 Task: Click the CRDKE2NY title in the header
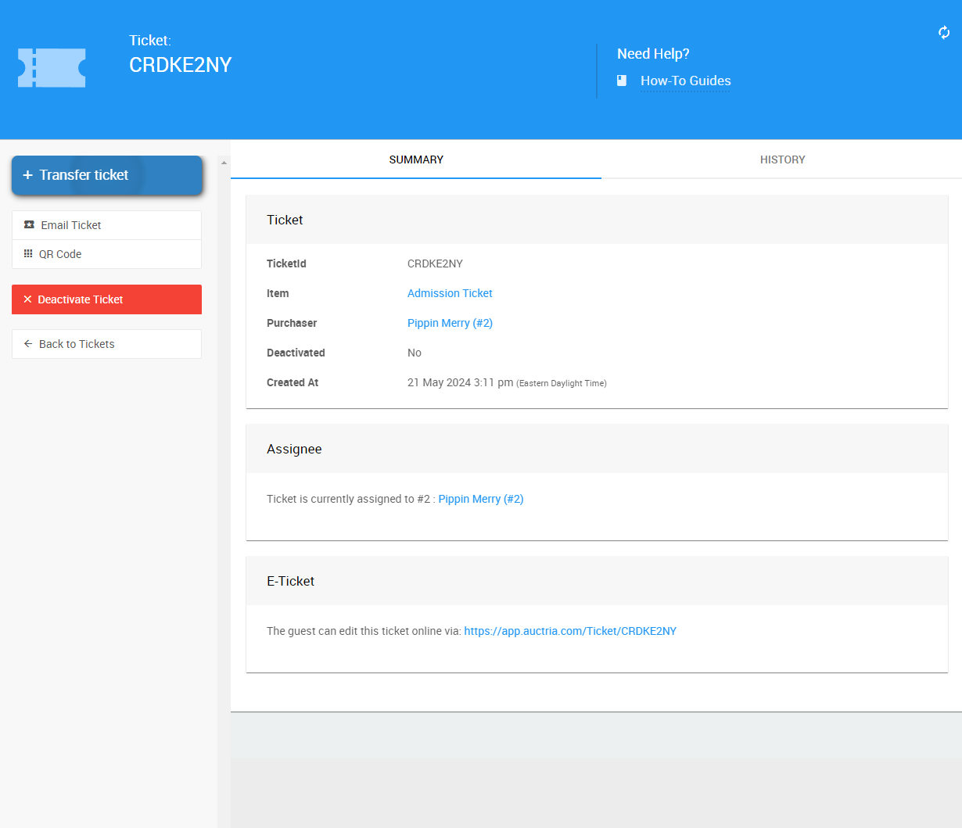(180, 65)
